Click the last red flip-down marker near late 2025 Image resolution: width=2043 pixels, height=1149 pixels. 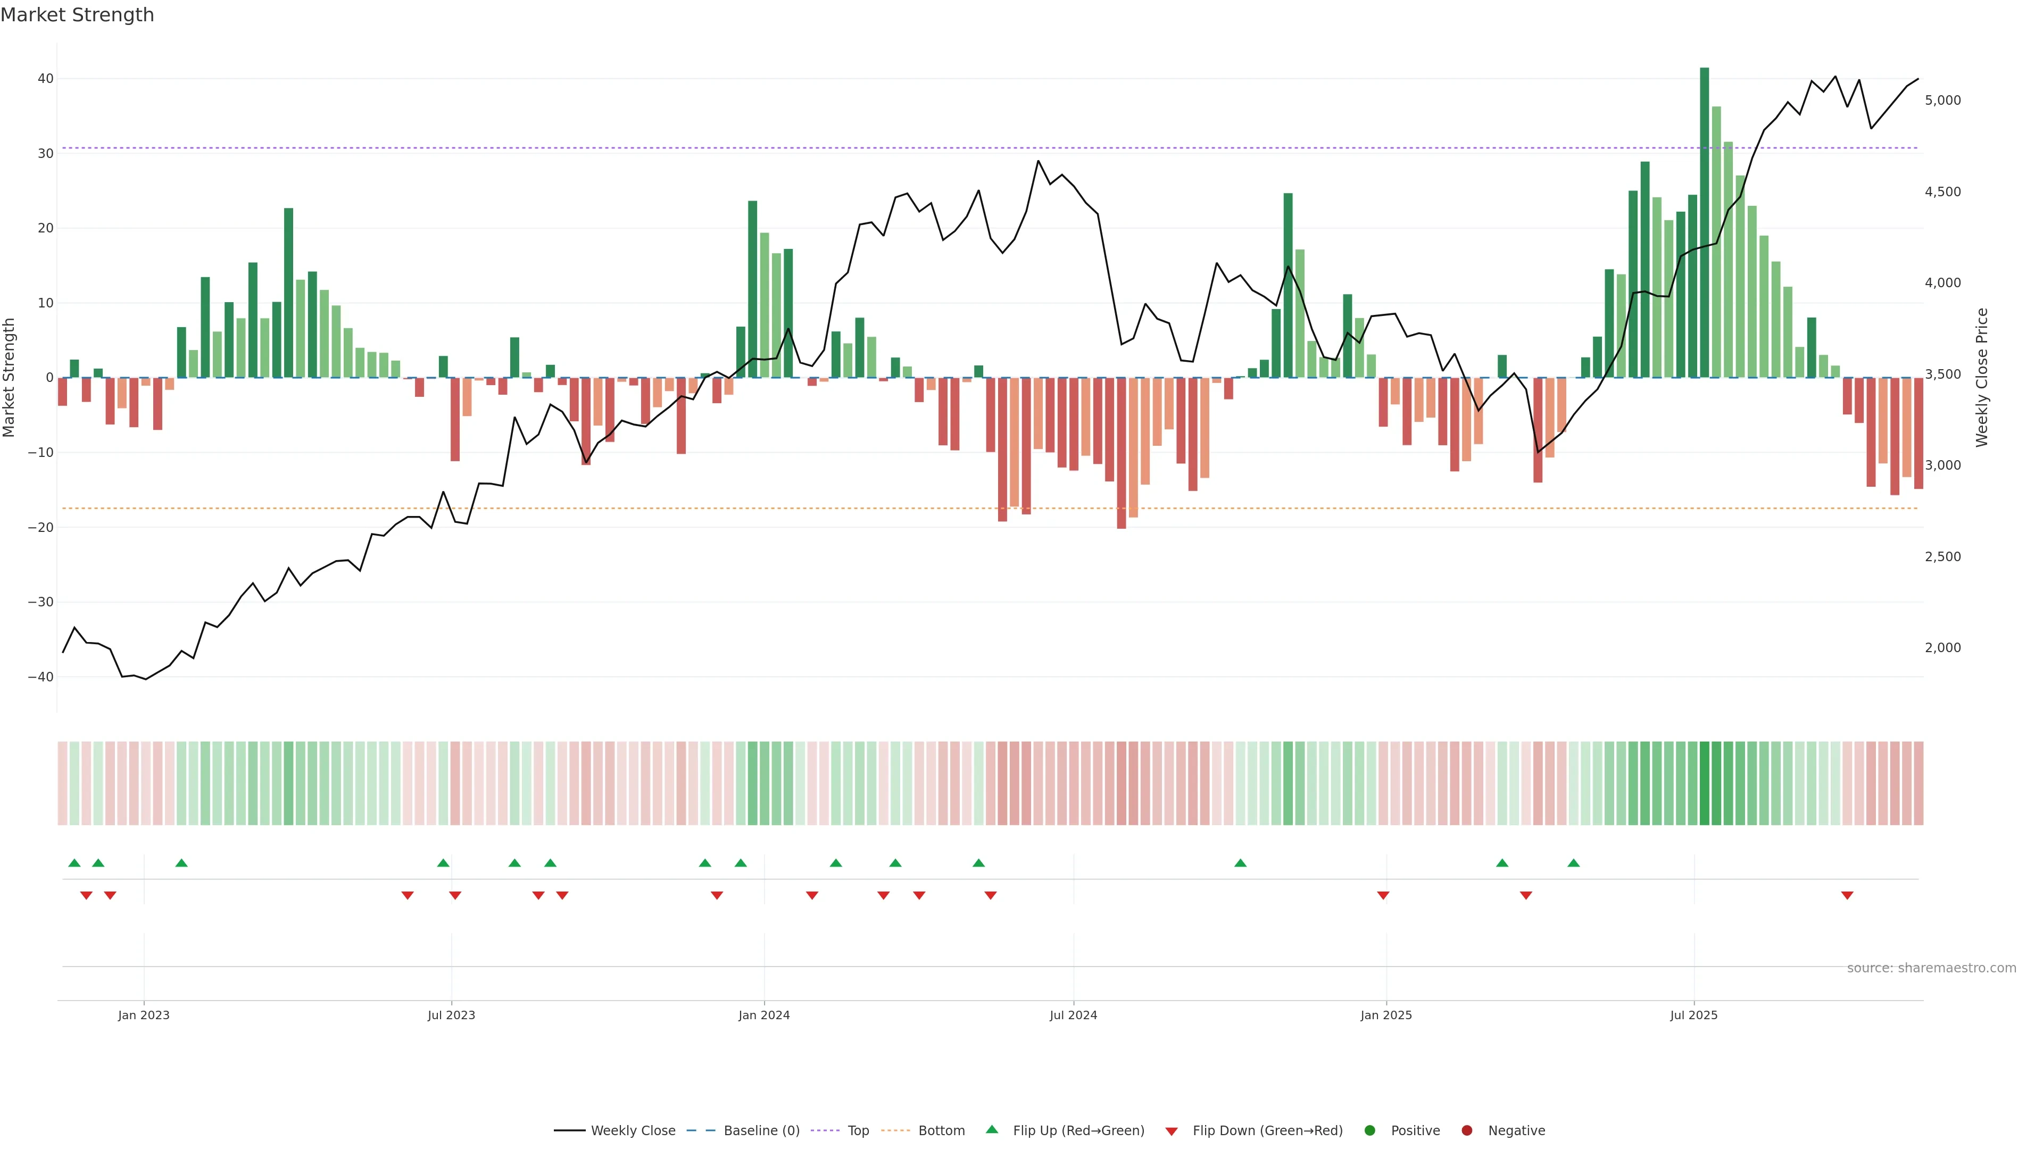[1847, 895]
